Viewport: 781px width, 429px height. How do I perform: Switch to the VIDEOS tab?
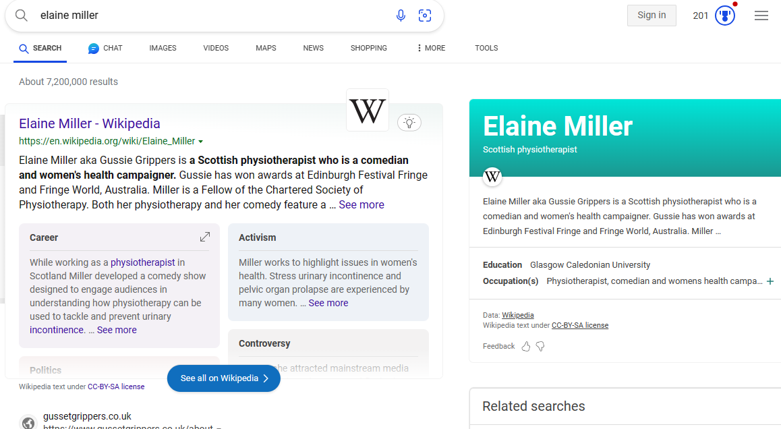coord(216,48)
